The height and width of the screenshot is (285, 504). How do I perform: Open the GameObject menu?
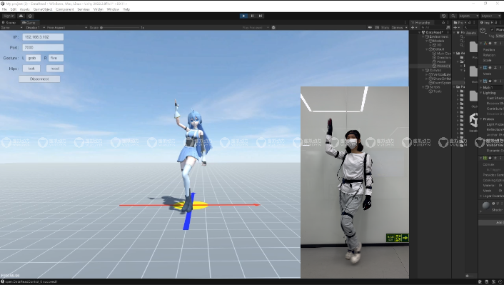[43, 9]
